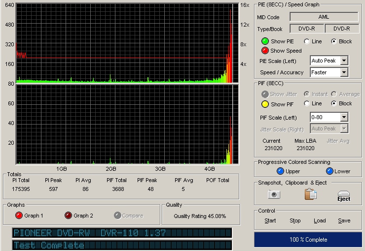Select Block mode for PIE graph

click(x=334, y=41)
